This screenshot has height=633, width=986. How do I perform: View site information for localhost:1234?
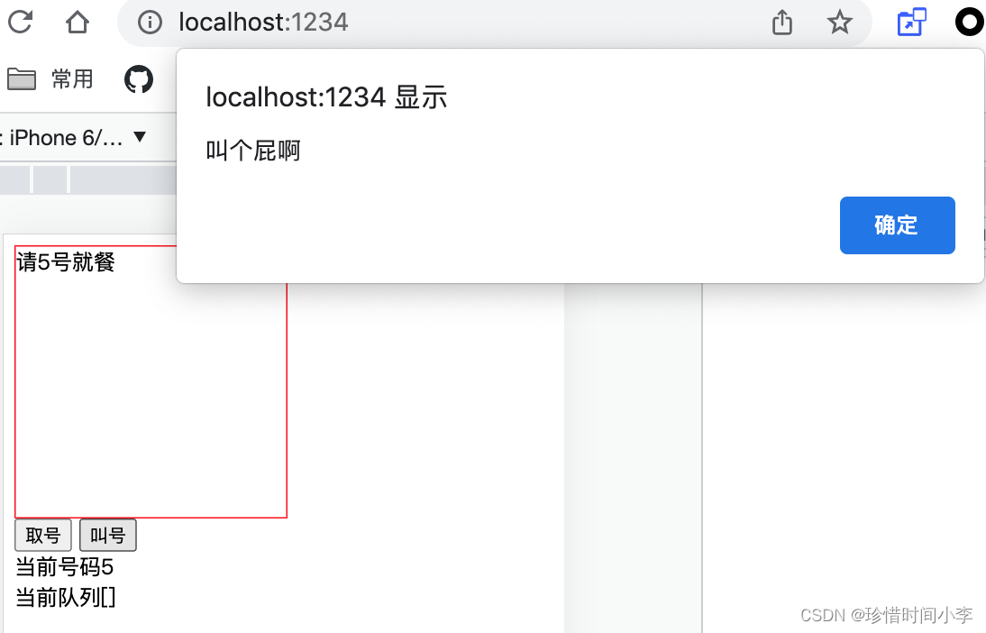click(150, 23)
